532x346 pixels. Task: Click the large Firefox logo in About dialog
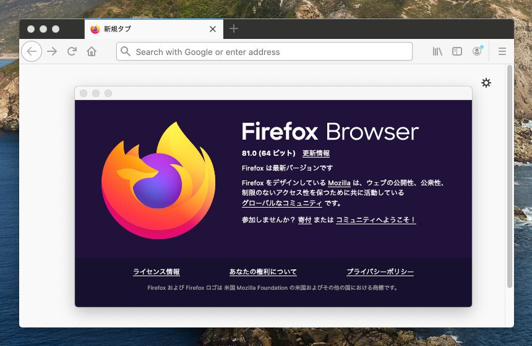coord(158,180)
